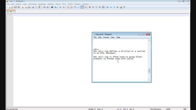Toggle the highlighted Indent guide toolbar button
Image resolution: width=196 pixels, height=110 pixels.
[x=82, y=7]
